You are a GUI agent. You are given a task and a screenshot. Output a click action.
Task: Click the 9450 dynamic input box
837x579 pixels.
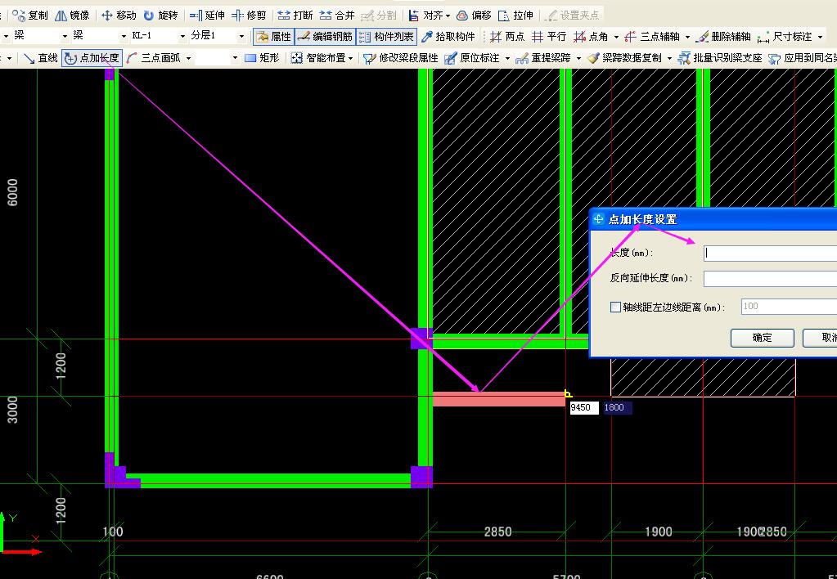tap(584, 408)
